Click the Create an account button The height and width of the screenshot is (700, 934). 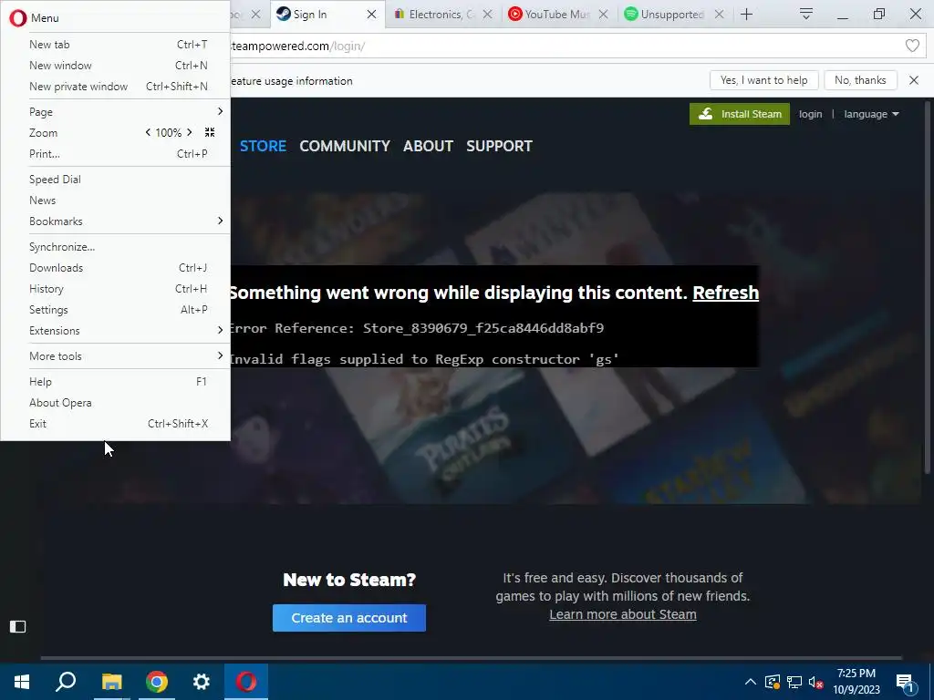[349, 618]
